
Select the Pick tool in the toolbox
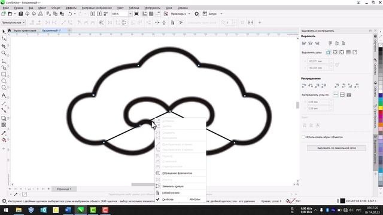click(4, 32)
